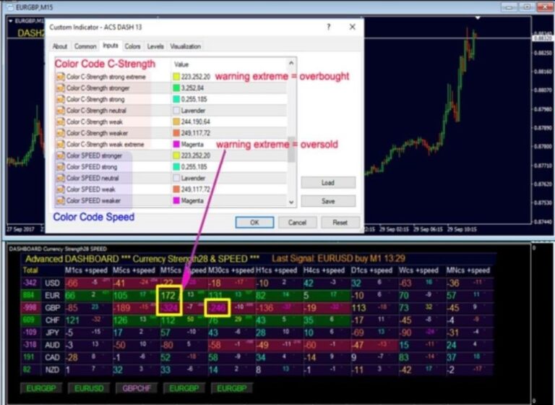Viewport: 555px width, 405px height.
Task: Switch to the Colors tab
Action: [133, 46]
